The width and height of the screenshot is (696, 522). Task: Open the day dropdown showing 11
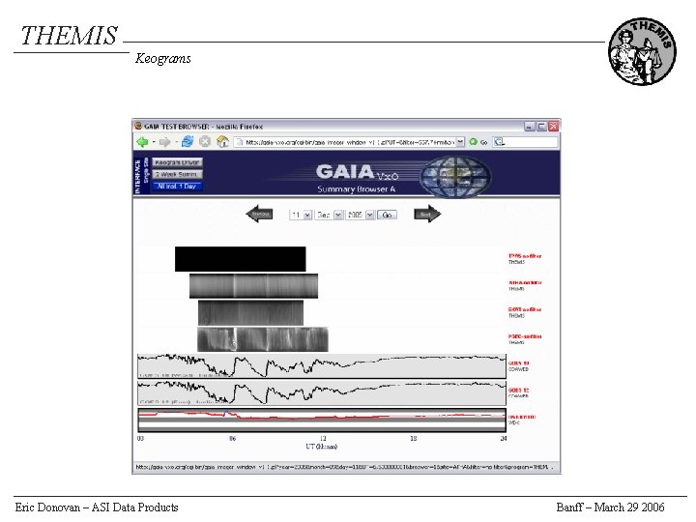(x=301, y=215)
